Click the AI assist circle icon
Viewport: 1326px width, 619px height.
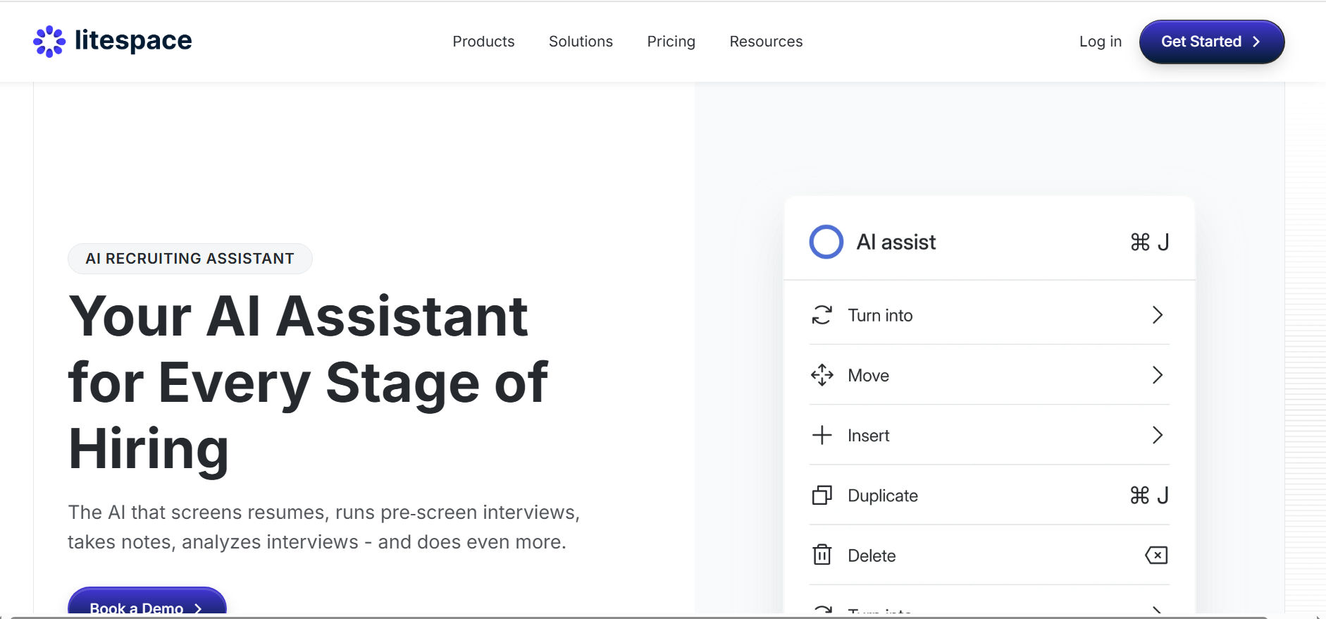pyautogui.click(x=826, y=242)
